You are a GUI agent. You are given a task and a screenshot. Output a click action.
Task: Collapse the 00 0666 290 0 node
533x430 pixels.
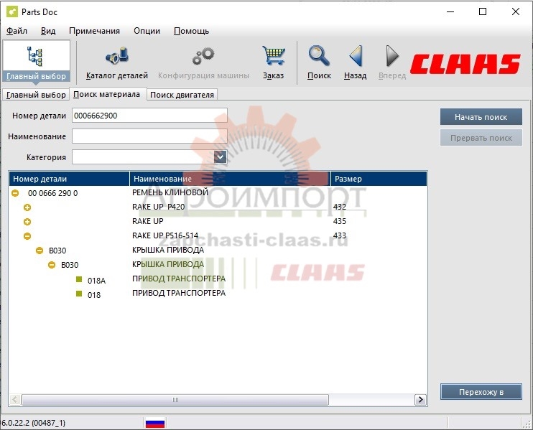coord(15,193)
